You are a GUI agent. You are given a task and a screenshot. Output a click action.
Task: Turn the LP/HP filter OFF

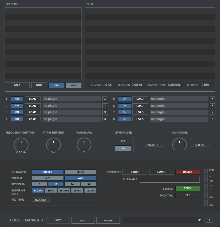click(x=123, y=141)
